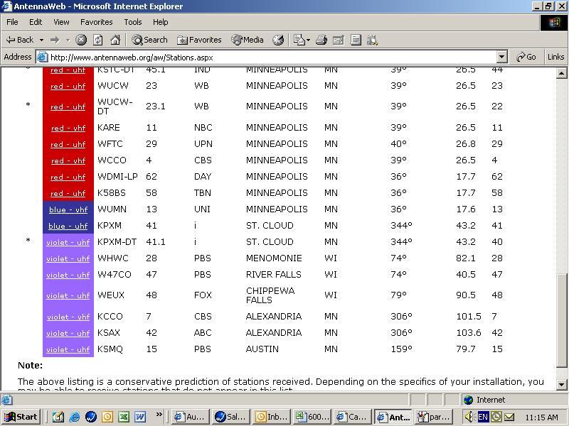Go back using the Back arrow button
Viewport: 569px width, 426px height.
[x=20, y=40]
